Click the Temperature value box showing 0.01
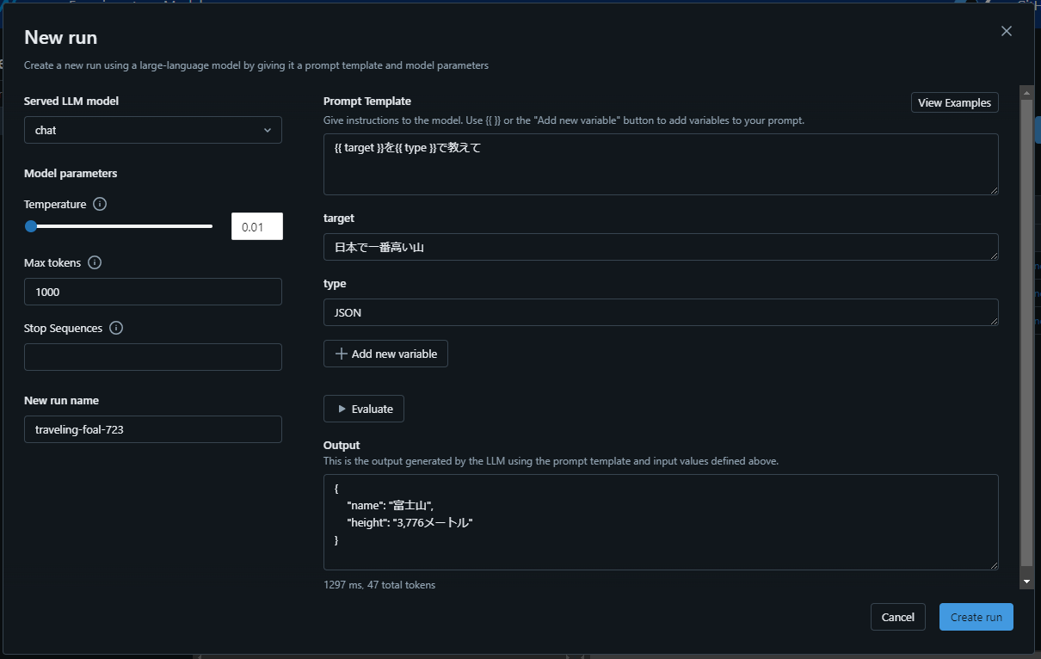Viewport: 1041px width, 659px height. [256, 225]
